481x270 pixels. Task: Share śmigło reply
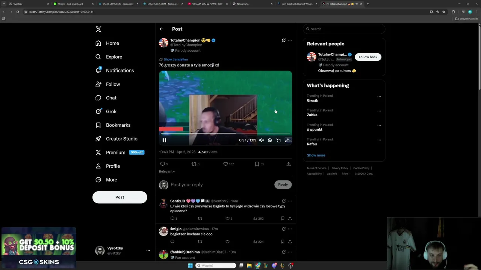tap(290, 241)
